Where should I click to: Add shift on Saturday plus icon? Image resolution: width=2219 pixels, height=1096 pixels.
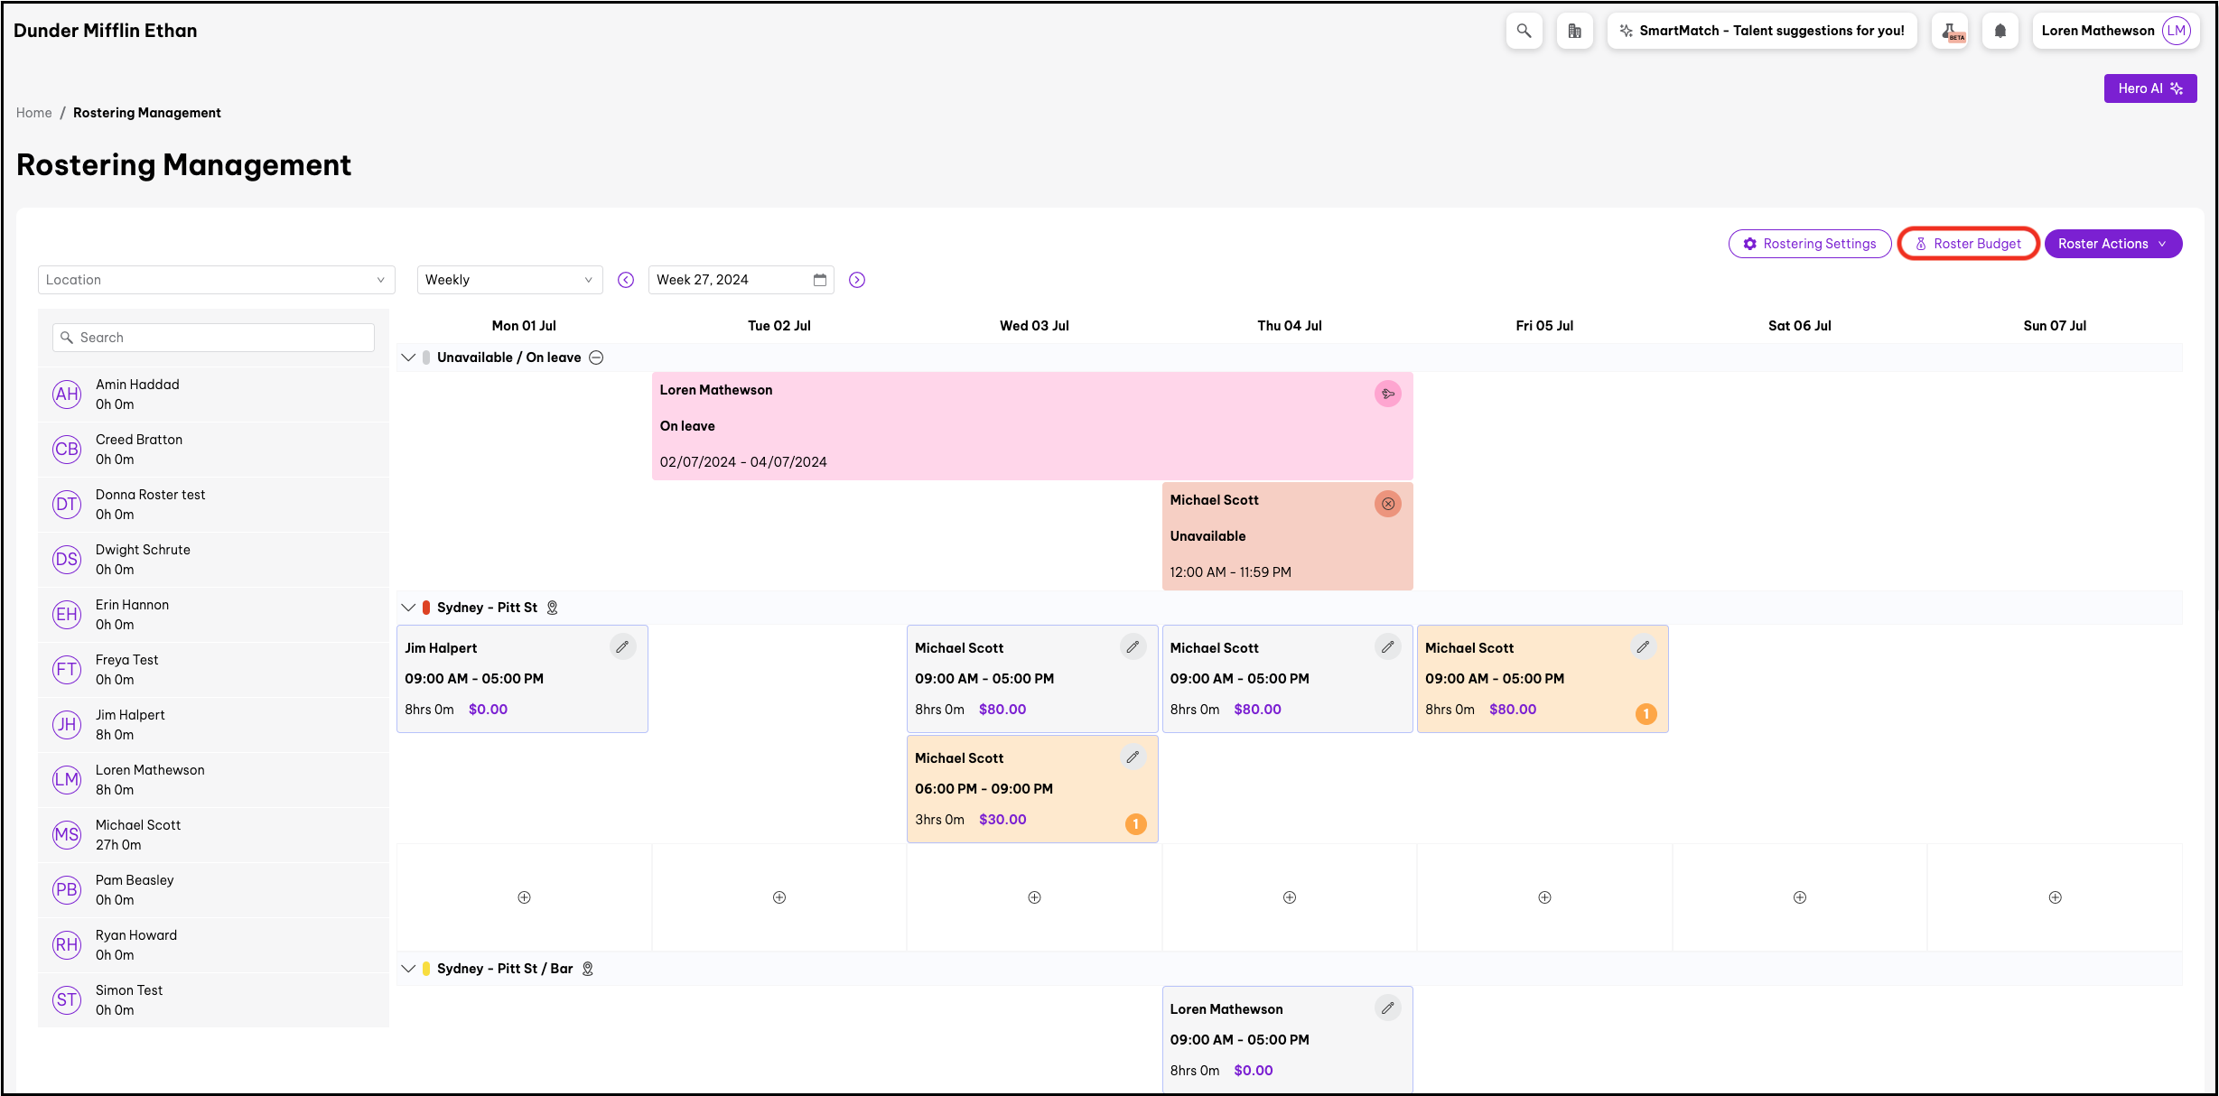pos(1799,897)
